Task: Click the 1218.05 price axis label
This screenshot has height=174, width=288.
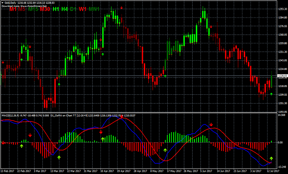Action: click(x=283, y=86)
